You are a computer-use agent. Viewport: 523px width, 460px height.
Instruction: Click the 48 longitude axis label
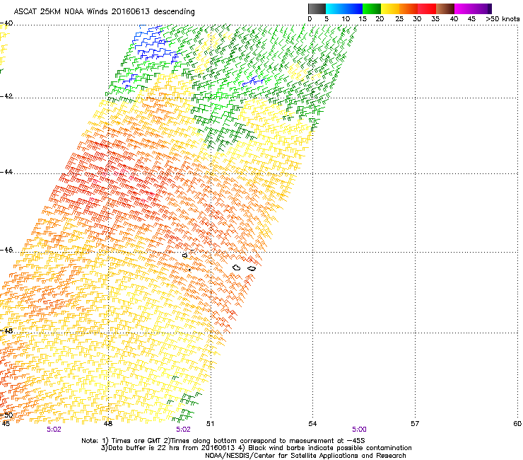point(107,424)
